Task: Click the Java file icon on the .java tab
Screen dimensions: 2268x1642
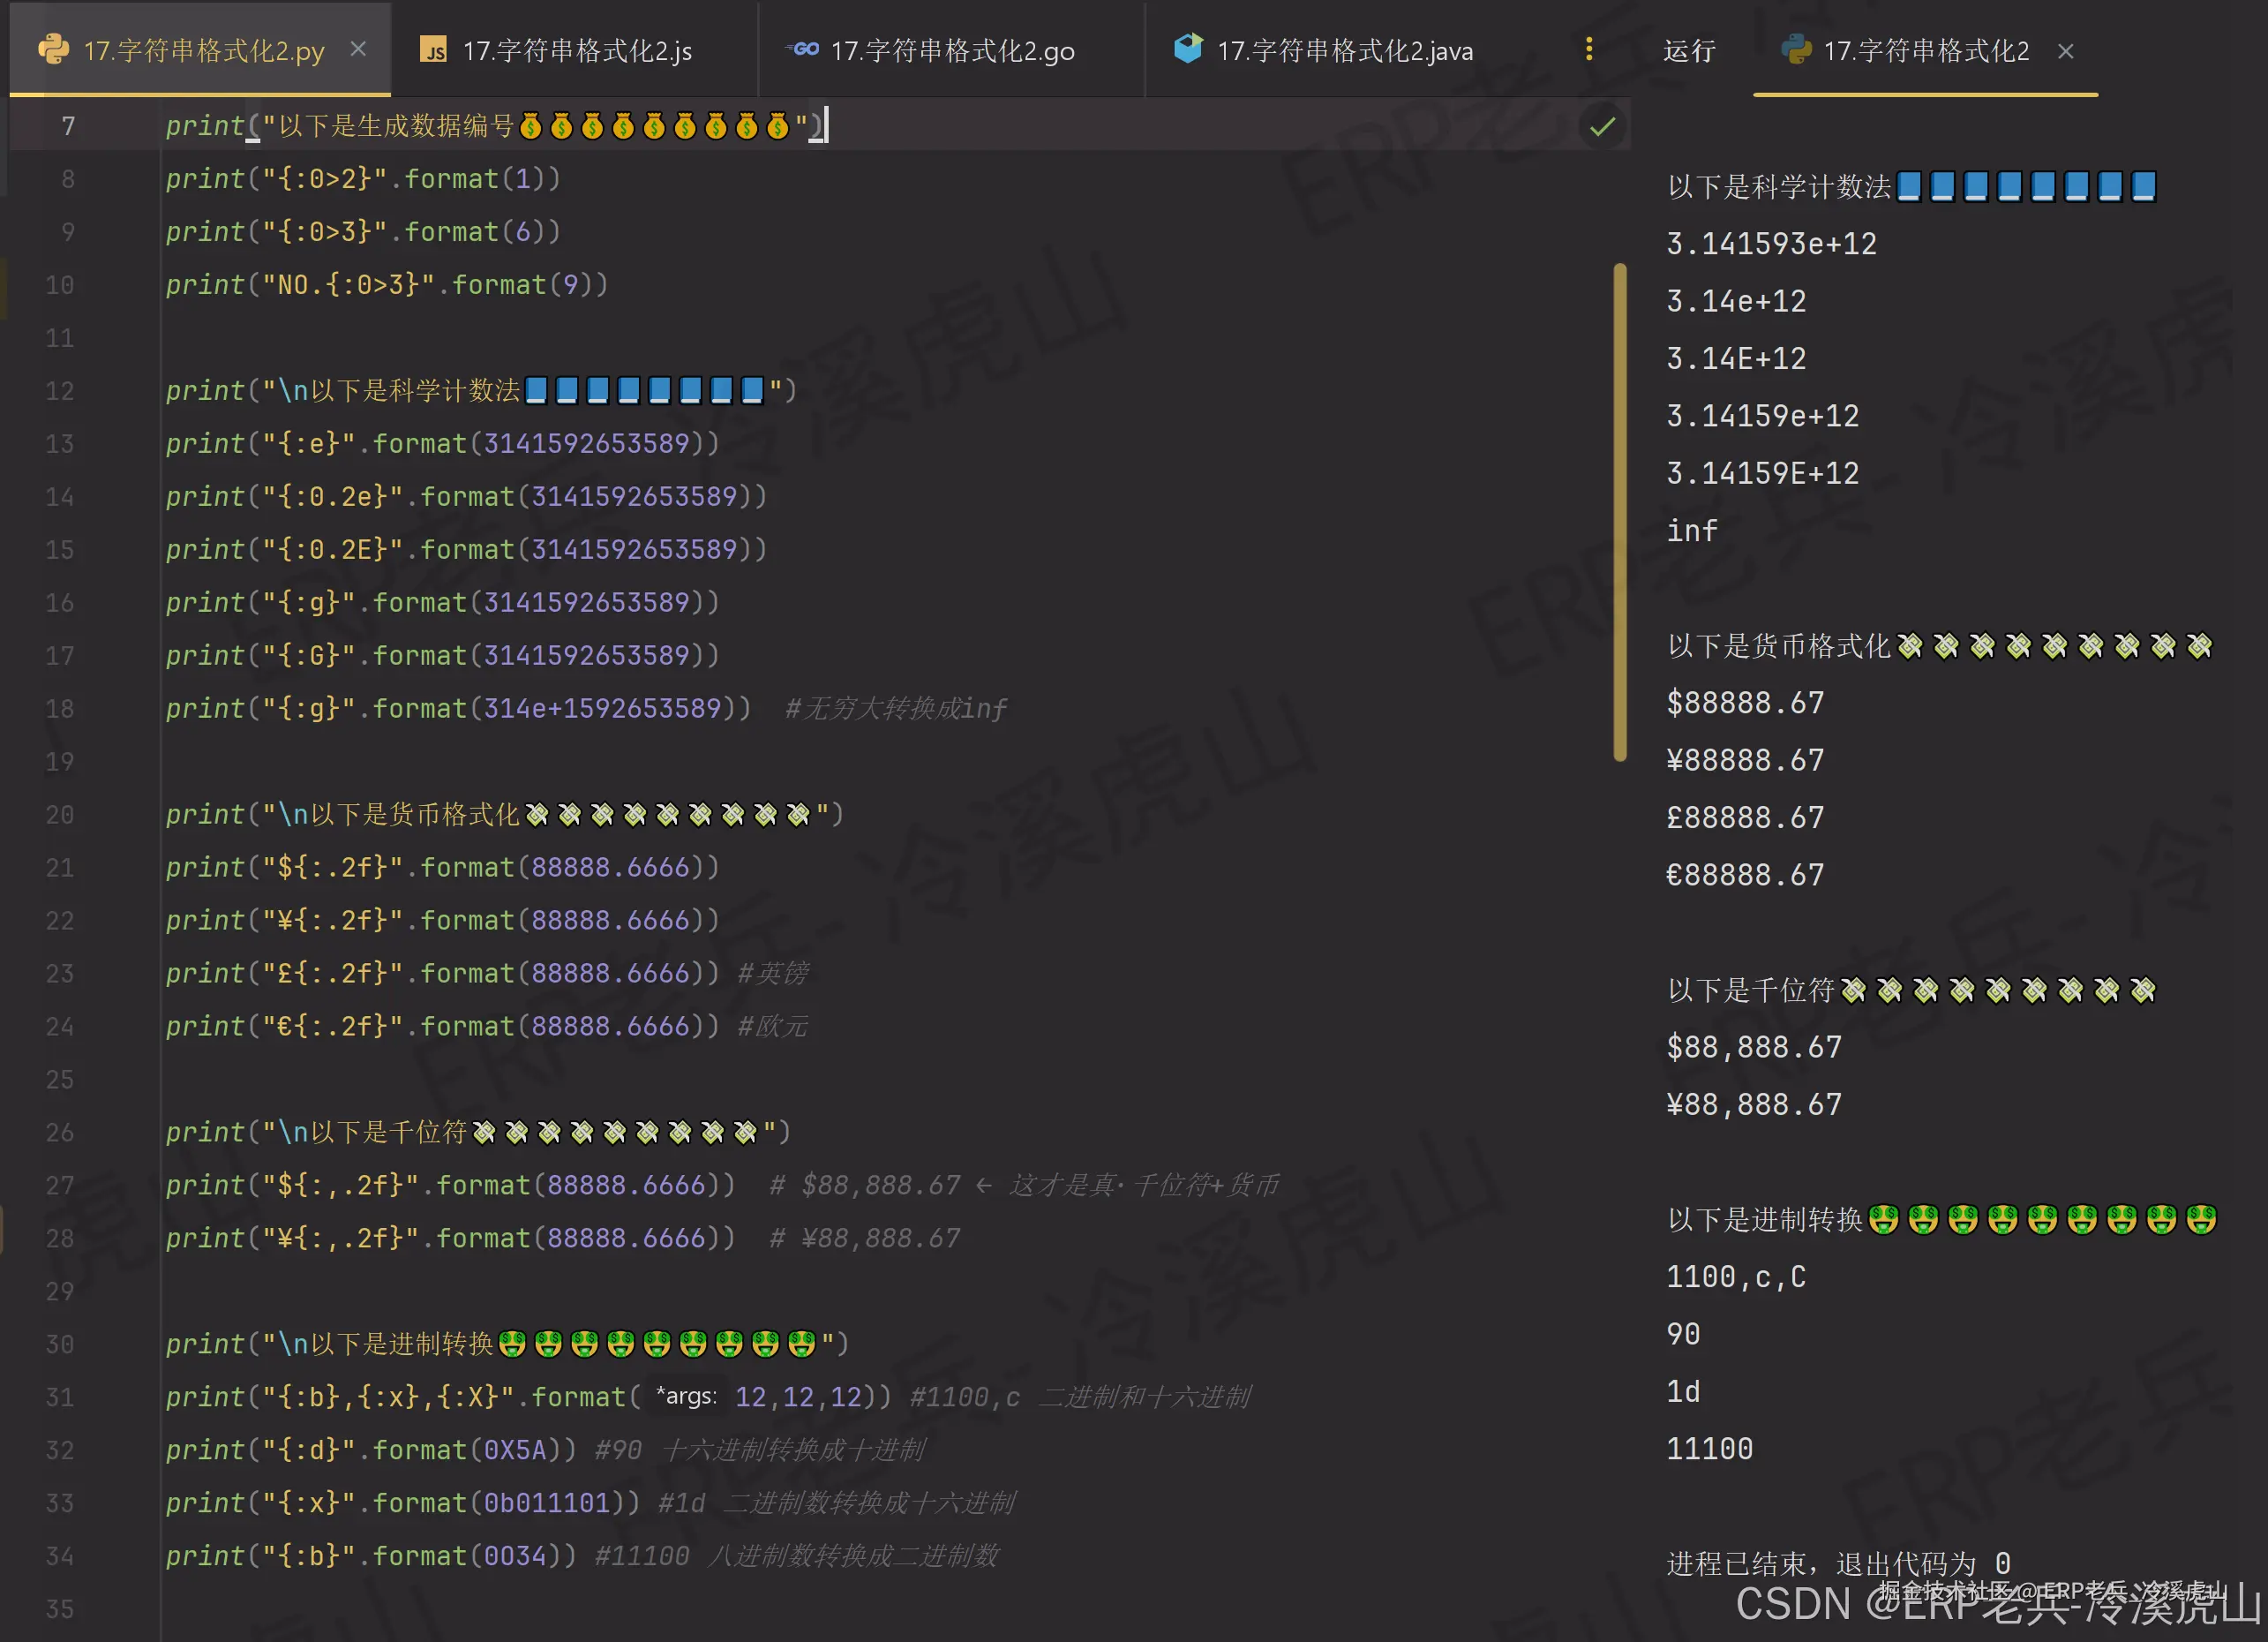Action: tap(1188, 48)
